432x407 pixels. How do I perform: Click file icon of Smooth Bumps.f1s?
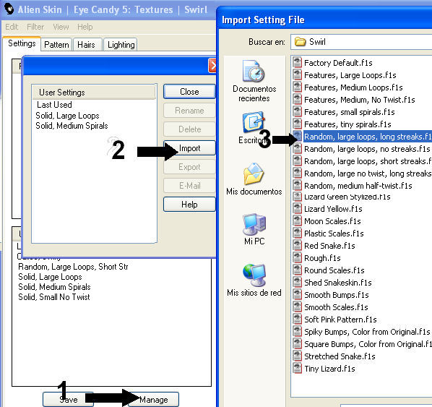[297, 294]
